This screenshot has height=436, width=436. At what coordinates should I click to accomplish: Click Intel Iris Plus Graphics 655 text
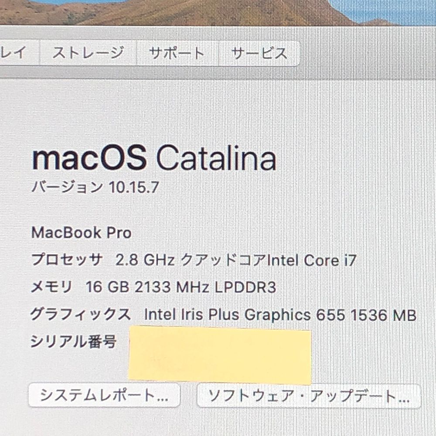click(x=245, y=315)
